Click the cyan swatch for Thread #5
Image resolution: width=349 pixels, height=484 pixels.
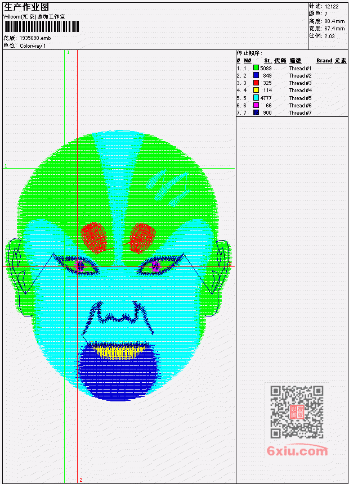point(256,98)
